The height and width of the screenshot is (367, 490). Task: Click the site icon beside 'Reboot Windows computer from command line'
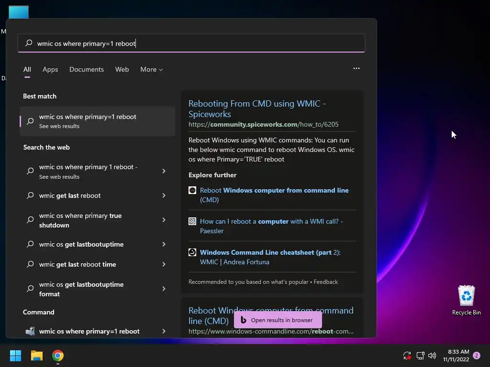pos(192,190)
